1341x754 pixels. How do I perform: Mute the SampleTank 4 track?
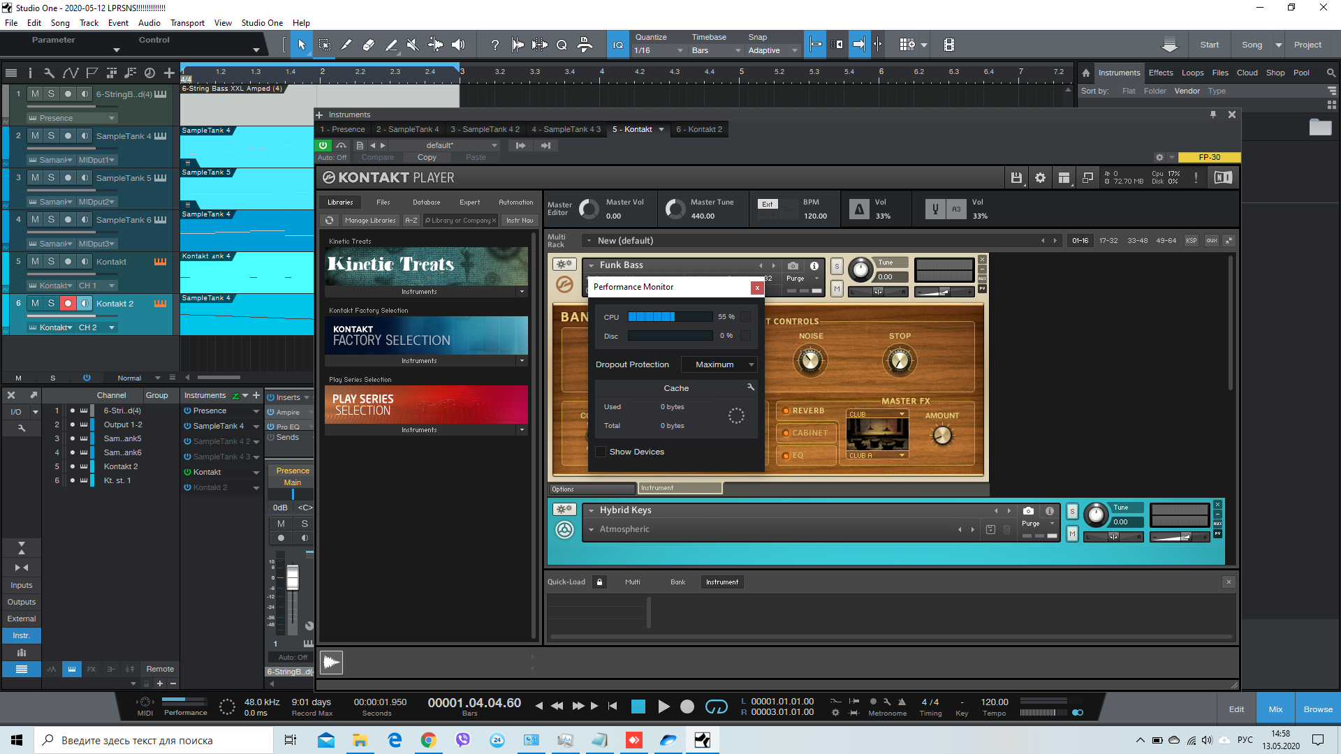(x=35, y=135)
